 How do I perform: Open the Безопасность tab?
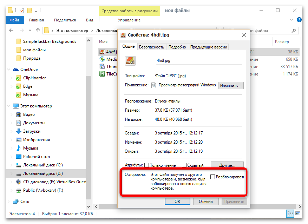151,47
